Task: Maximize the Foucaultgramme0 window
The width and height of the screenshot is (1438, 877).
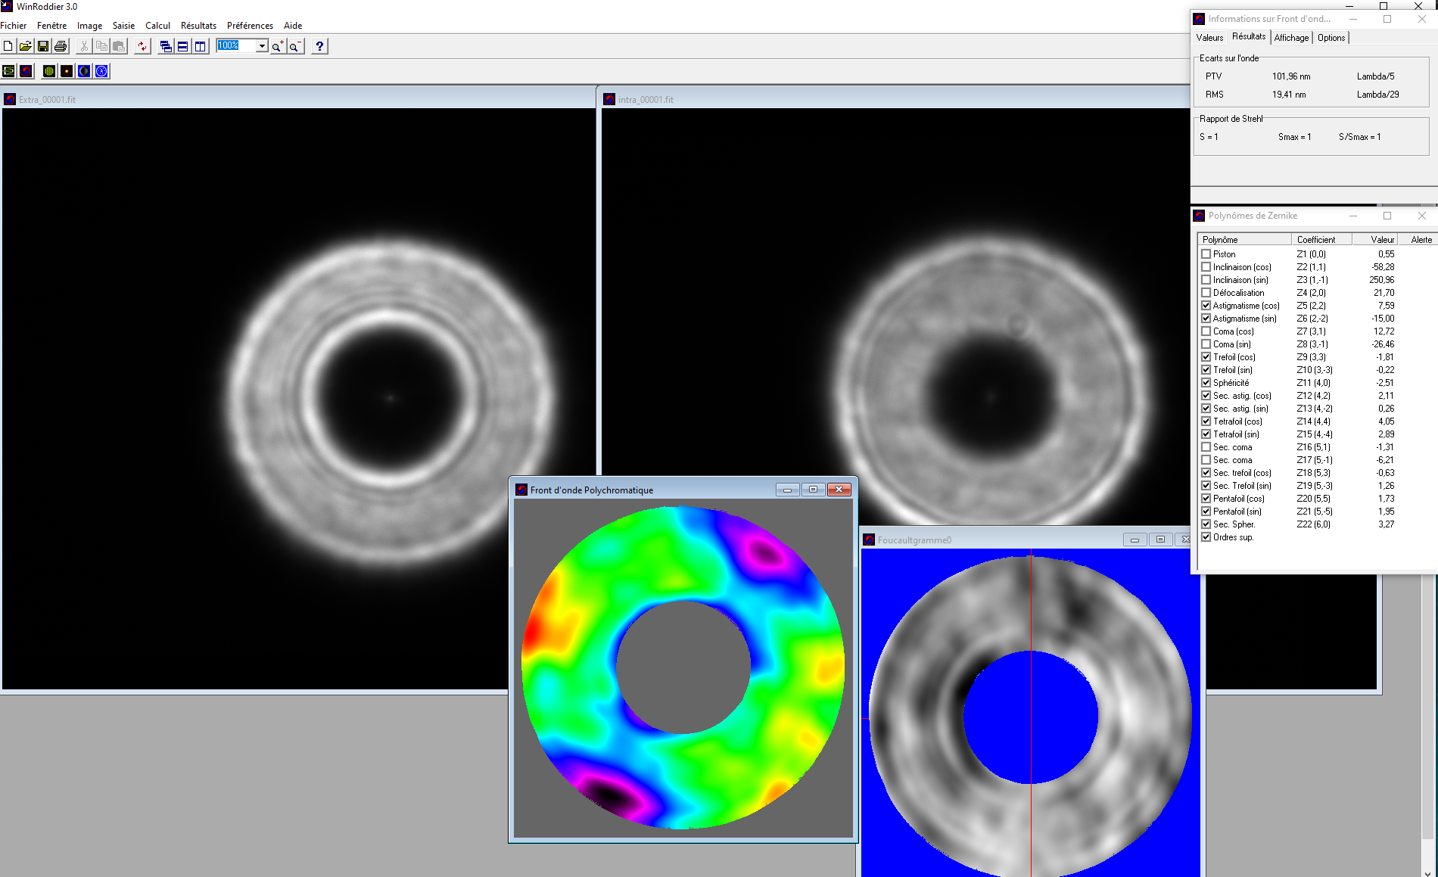Action: tap(1160, 540)
